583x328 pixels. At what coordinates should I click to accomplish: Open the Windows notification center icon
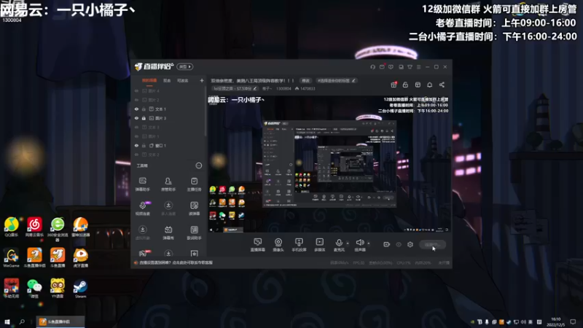pos(573,321)
